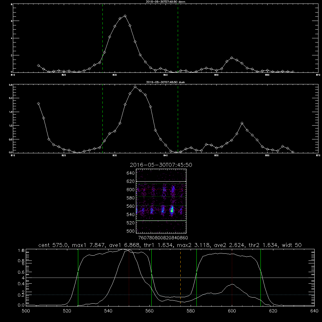This screenshot has height=322, width=322.
Task: Click the green vertical line near 561 in bottom plot
Action: pos(152,277)
